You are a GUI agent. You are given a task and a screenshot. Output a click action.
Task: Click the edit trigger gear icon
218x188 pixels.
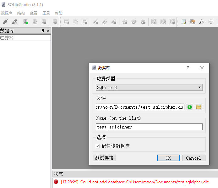pyautogui.click(x=134, y=22)
